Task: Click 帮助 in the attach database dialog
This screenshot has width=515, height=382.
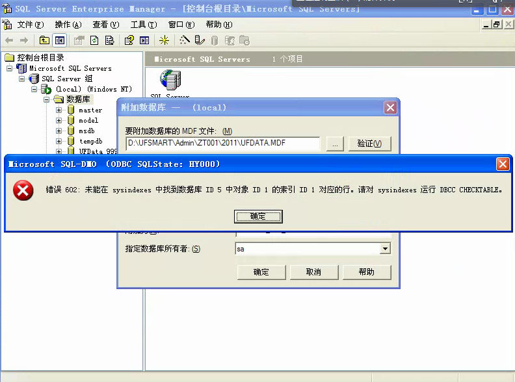Action: pos(367,272)
